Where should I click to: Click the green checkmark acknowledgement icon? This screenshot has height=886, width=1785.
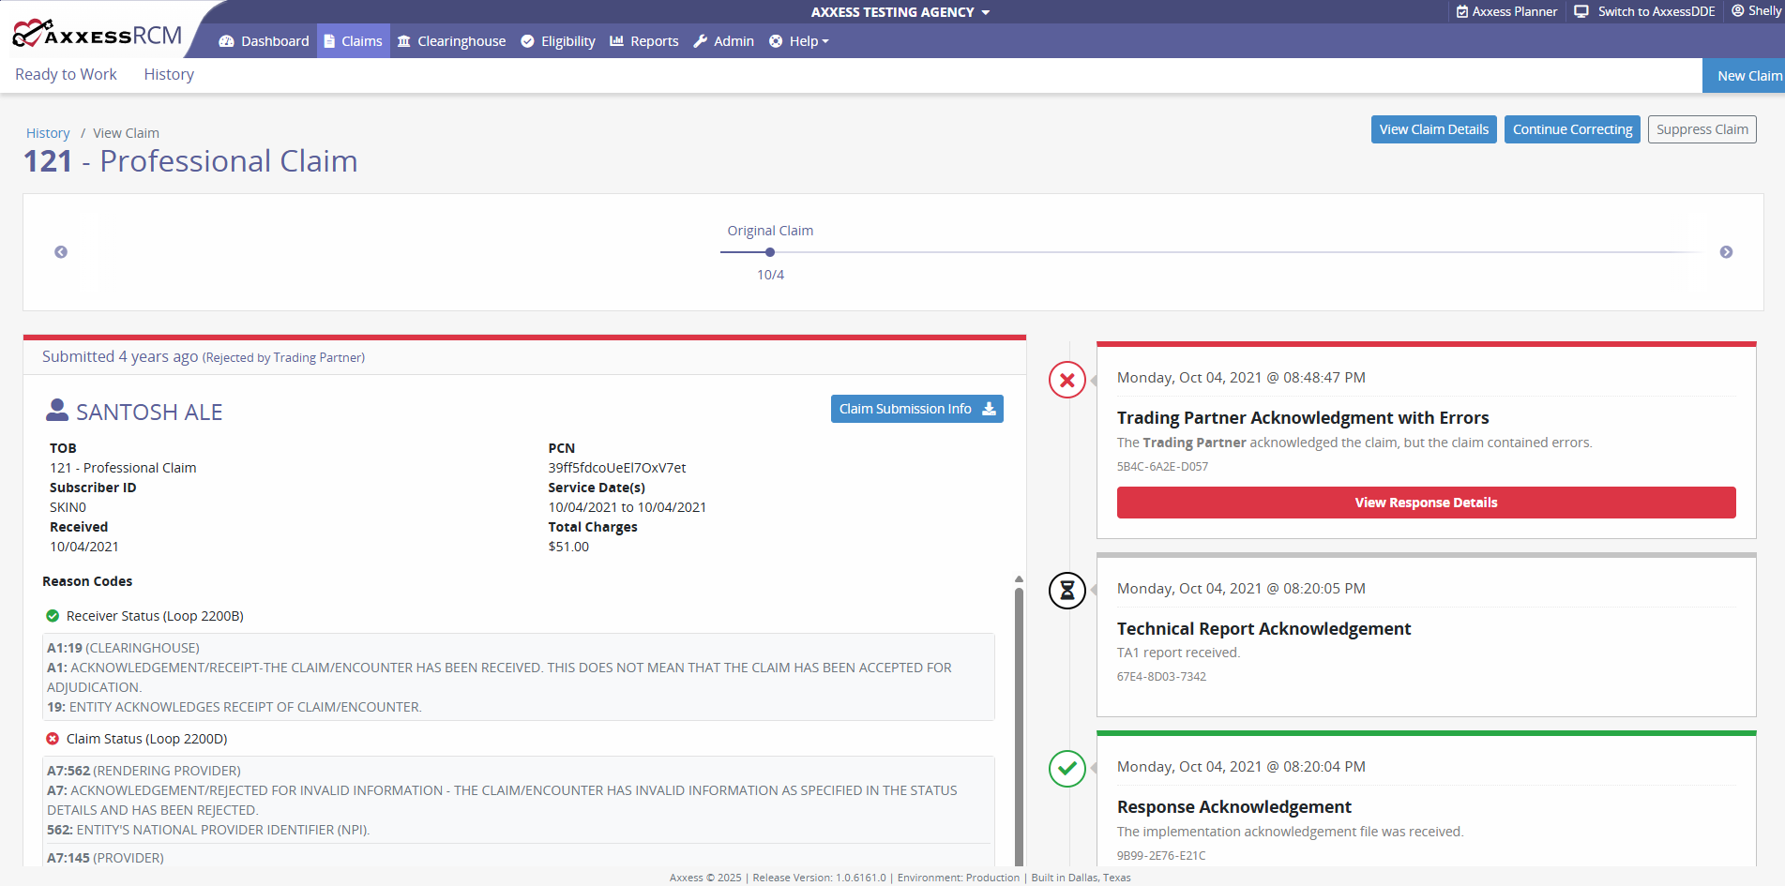[x=1066, y=769]
